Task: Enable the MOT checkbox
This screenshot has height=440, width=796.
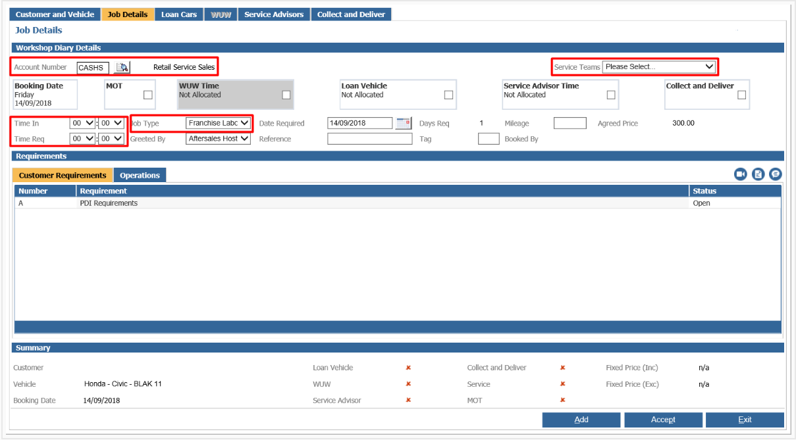Action: click(147, 93)
